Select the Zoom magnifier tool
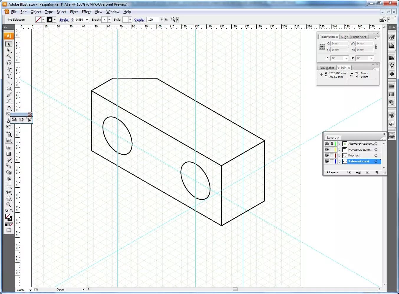399x294 pixels. (9, 204)
